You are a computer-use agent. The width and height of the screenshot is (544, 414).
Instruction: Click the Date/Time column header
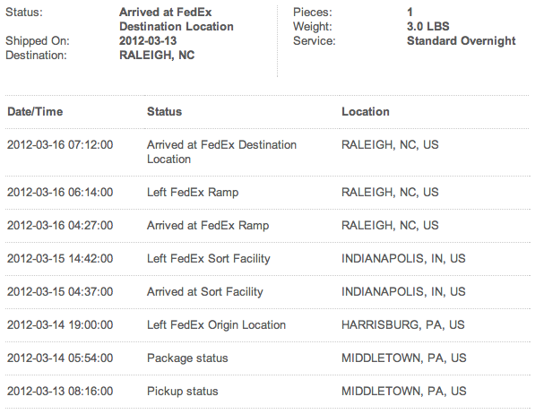[x=35, y=112]
